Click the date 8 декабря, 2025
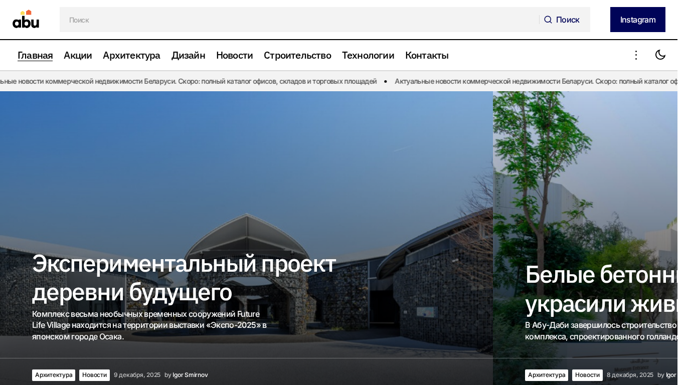 [630, 375]
